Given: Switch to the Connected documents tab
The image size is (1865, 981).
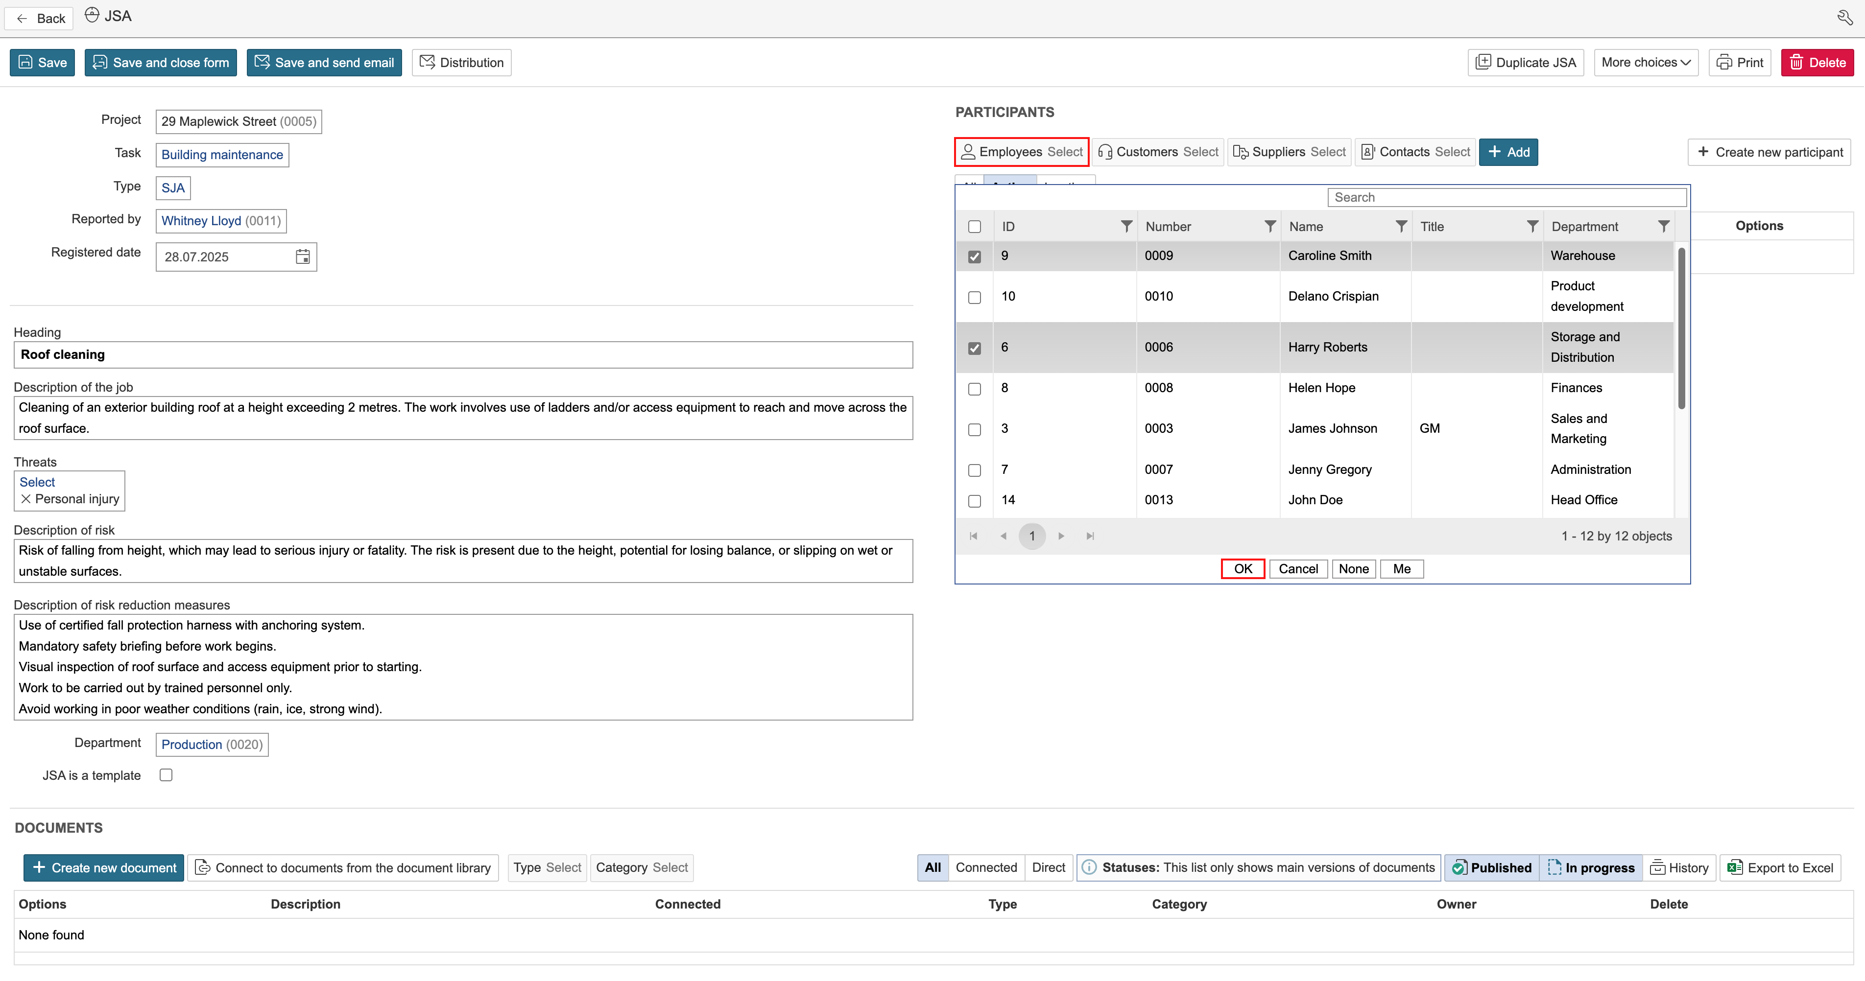Looking at the screenshot, I should click(985, 867).
